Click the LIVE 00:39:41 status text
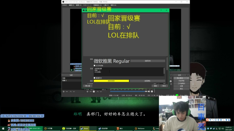 pyautogui.click(x=127, y=95)
